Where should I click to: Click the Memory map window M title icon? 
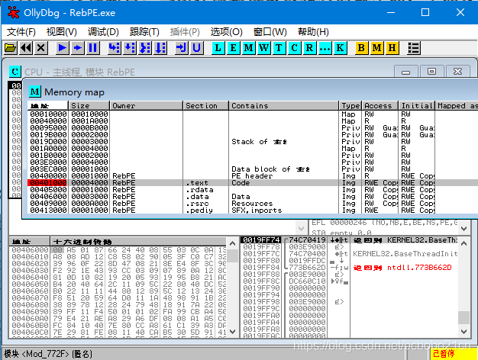(x=35, y=92)
